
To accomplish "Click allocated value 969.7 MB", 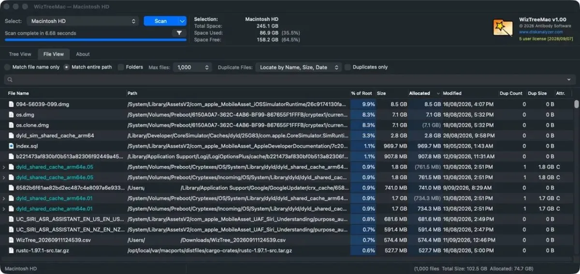I will coord(429,146).
